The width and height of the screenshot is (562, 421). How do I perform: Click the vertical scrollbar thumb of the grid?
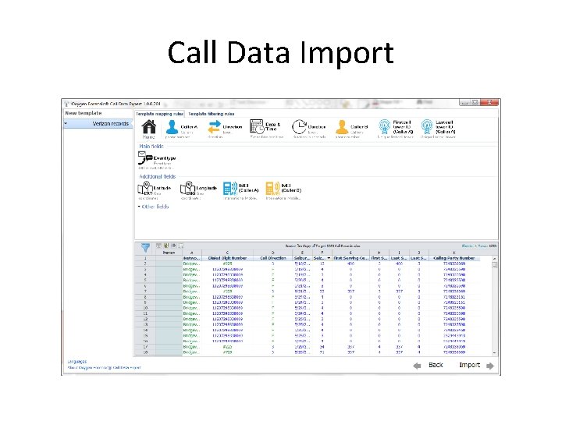[x=495, y=265]
